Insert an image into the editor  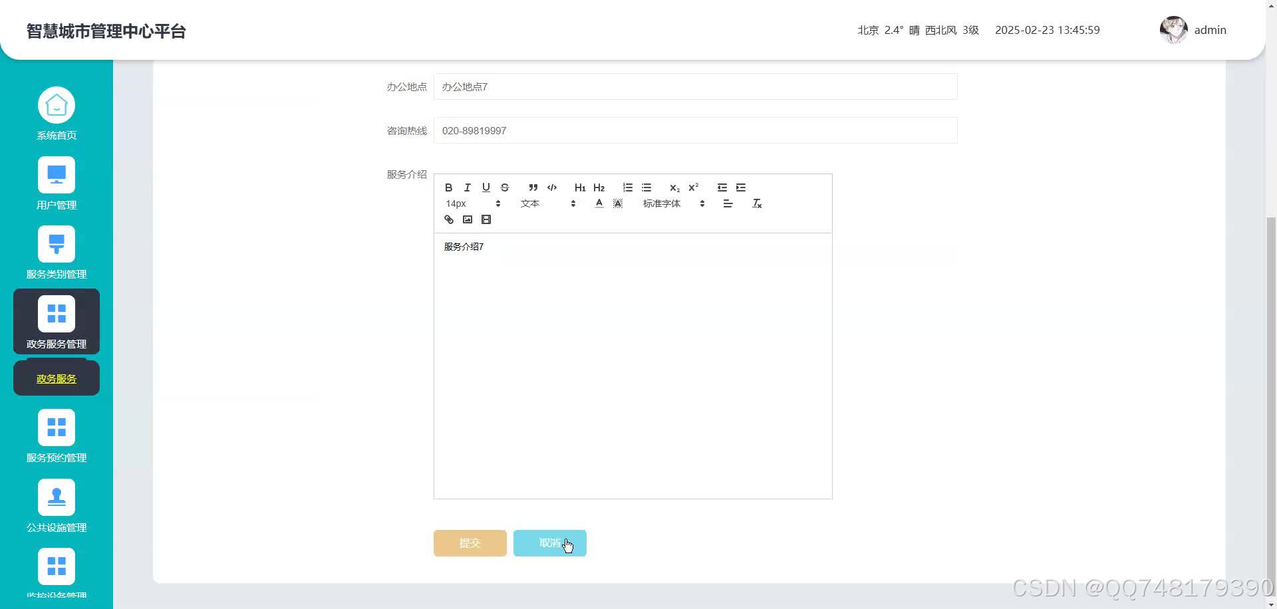click(x=468, y=219)
